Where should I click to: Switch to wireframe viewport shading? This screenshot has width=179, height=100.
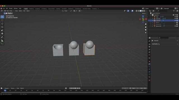pyautogui.click(x=139, y=11)
